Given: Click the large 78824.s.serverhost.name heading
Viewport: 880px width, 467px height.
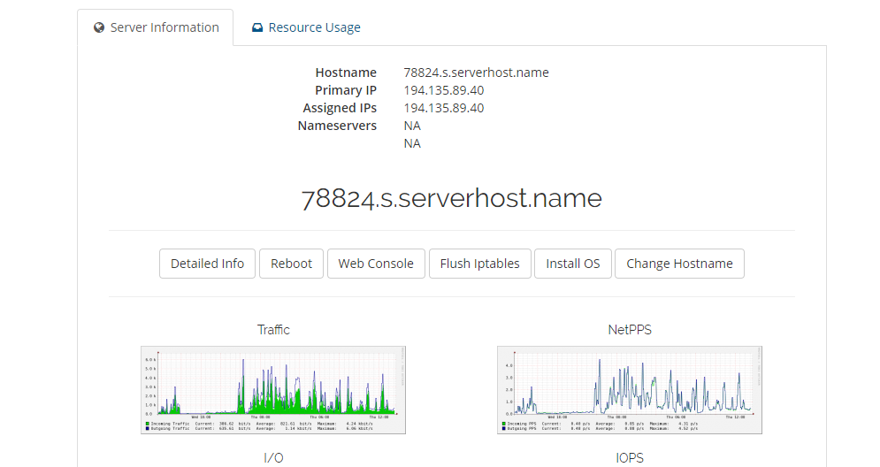Looking at the screenshot, I should pos(451,198).
